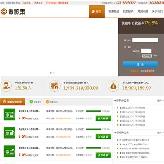Click the blue 登录 button
This screenshot has width=164, height=164.
pyautogui.click(x=140, y=64)
